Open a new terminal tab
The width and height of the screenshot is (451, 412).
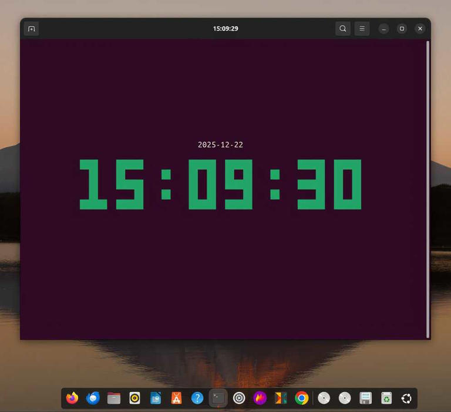tap(32, 29)
